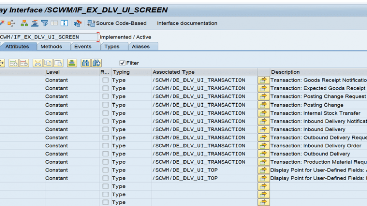The width and height of the screenshot is (367, 206).
Task: Click the Copy icon in the attribute toolbar
Action: pos(48,63)
